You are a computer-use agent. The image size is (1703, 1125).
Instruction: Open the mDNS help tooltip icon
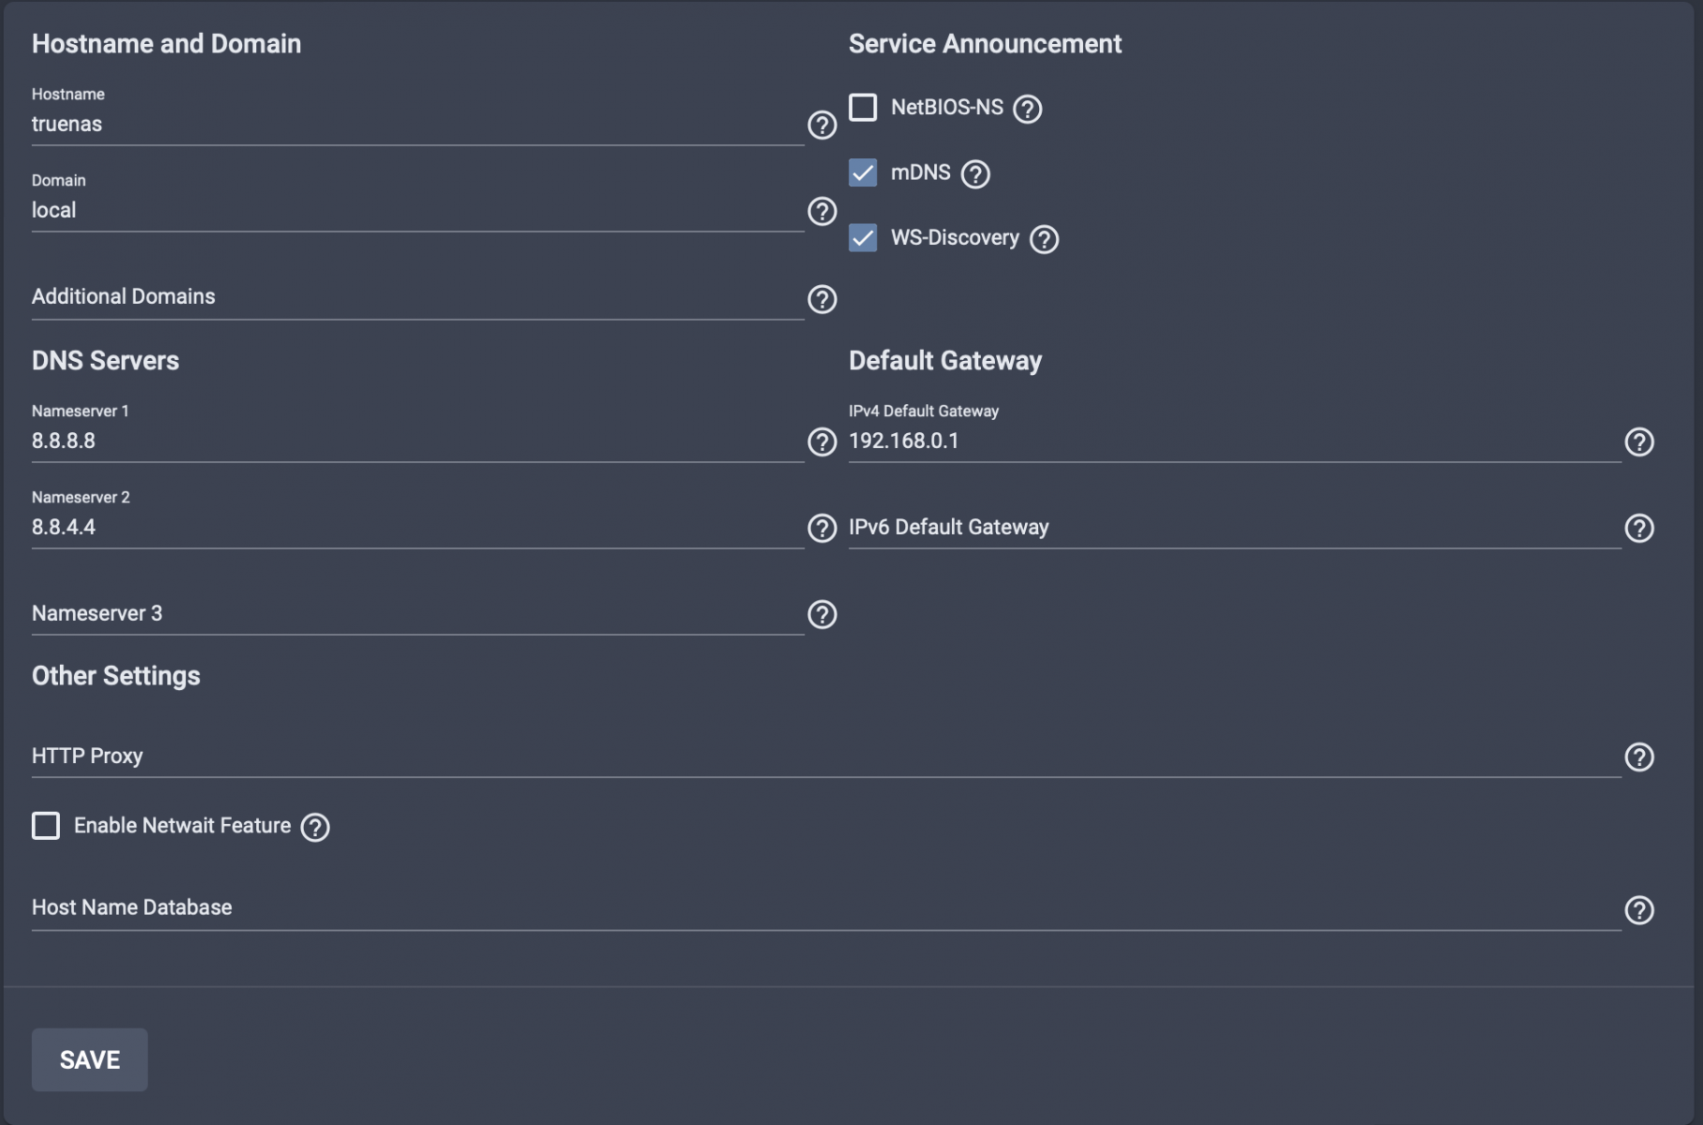tap(975, 173)
